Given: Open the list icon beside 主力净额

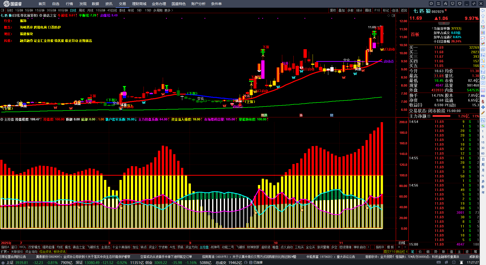Looking at the screenshot, I should point(429,116).
